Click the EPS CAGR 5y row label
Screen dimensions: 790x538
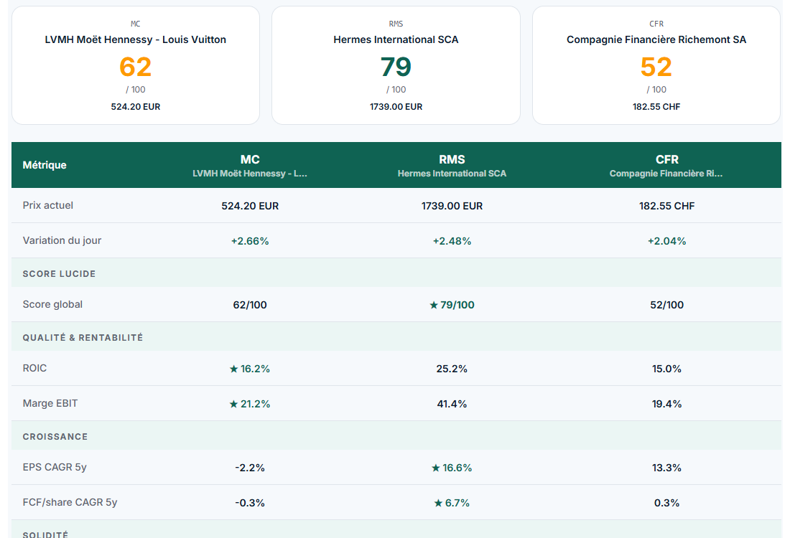tap(55, 467)
